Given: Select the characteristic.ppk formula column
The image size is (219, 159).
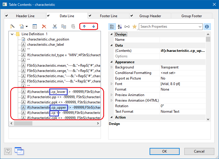Looking at the screenshot, I should 64,102.
